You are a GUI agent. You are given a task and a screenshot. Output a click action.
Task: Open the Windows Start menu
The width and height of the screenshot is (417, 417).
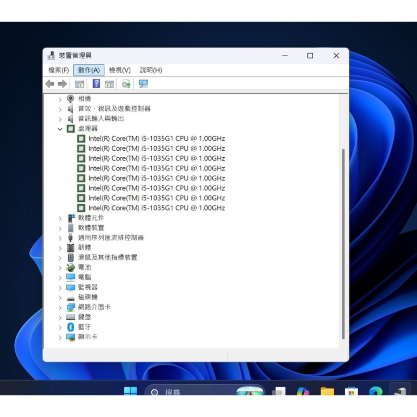pos(131,391)
